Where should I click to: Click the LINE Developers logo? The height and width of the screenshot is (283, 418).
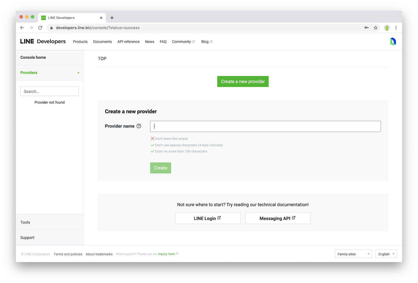tap(43, 41)
